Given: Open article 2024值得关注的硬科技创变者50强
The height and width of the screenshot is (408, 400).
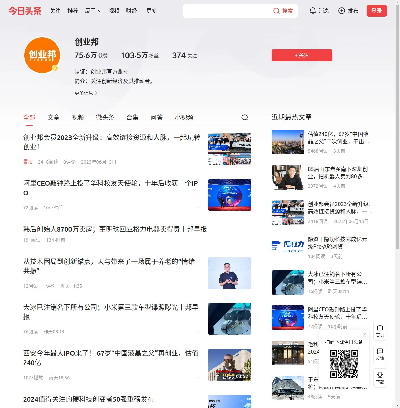Looking at the screenshot, I should coord(89,399).
